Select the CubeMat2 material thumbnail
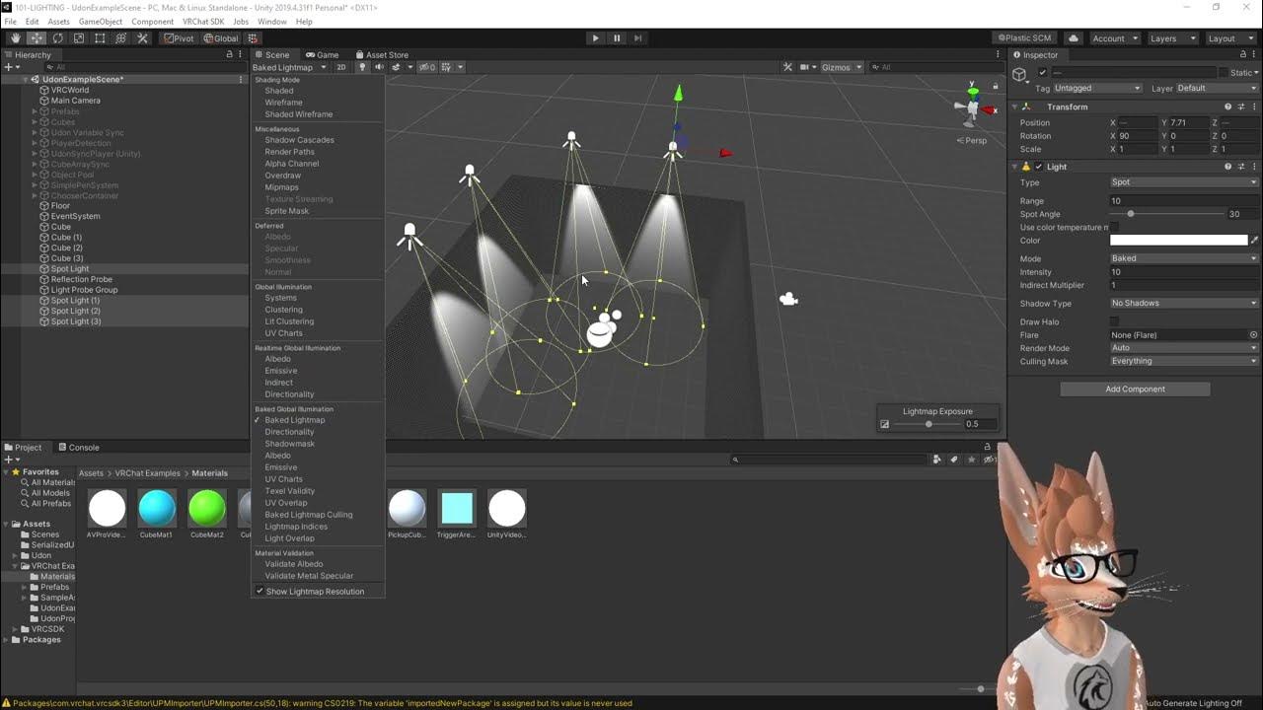The height and width of the screenshot is (710, 1263). coord(207,509)
